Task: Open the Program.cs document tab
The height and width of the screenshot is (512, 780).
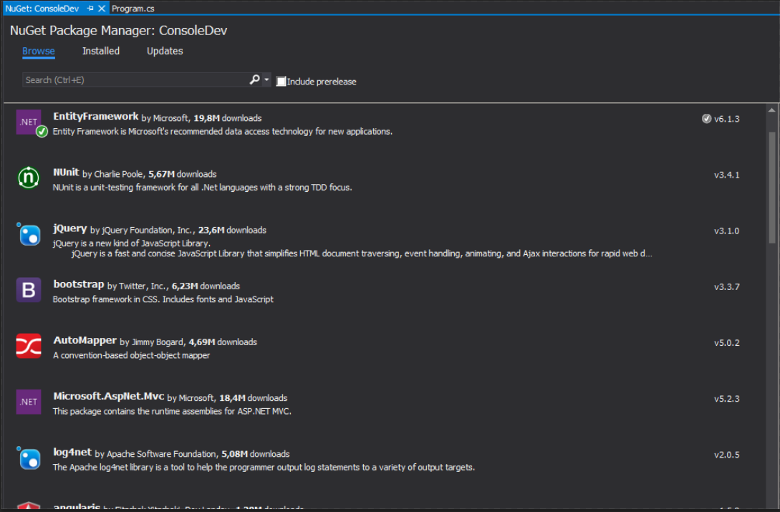Action: point(133,9)
